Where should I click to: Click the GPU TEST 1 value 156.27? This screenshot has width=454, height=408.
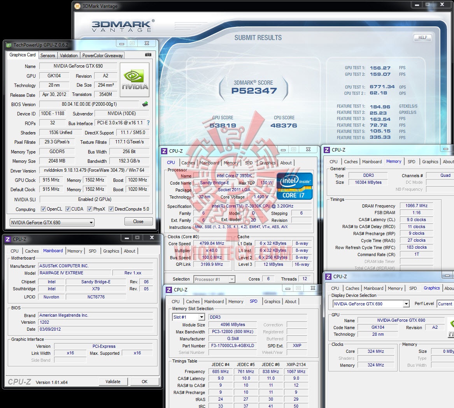(380, 68)
